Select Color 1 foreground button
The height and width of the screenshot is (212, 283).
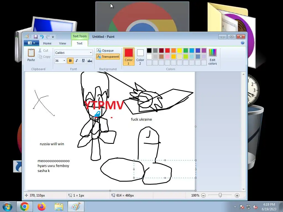coord(129,56)
